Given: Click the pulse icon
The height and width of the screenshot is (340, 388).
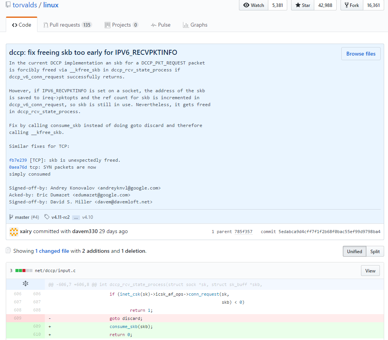Looking at the screenshot, I should click(154, 25).
